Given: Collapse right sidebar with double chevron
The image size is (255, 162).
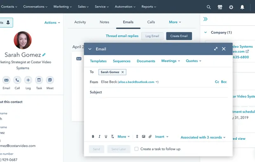Looking at the screenshot, I should [x=205, y=19].
